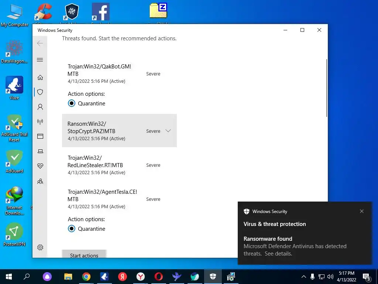Open Facebook desktop shortcut
Image resolution: width=378 pixels, height=284 pixels.
click(x=101, y=13)
